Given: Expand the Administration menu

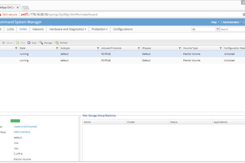Looking at the screenshot, I should pos(232,22).
